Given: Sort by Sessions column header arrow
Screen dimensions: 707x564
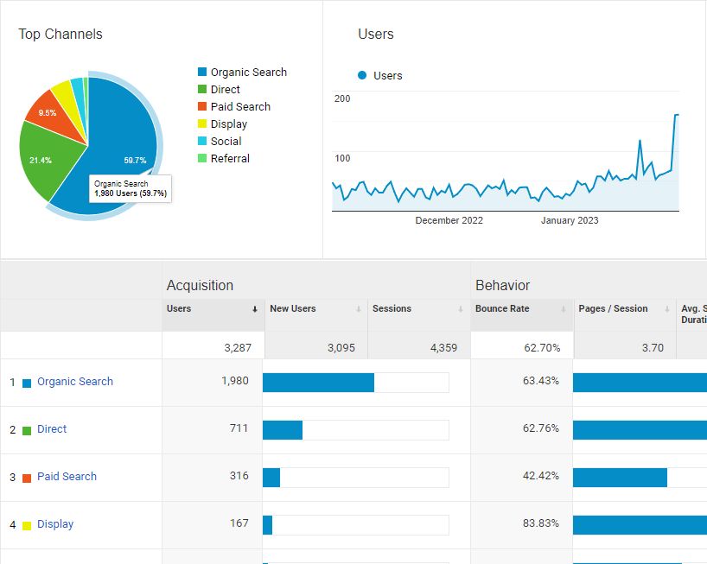Looking at the screenshot, I should (461, 309).
